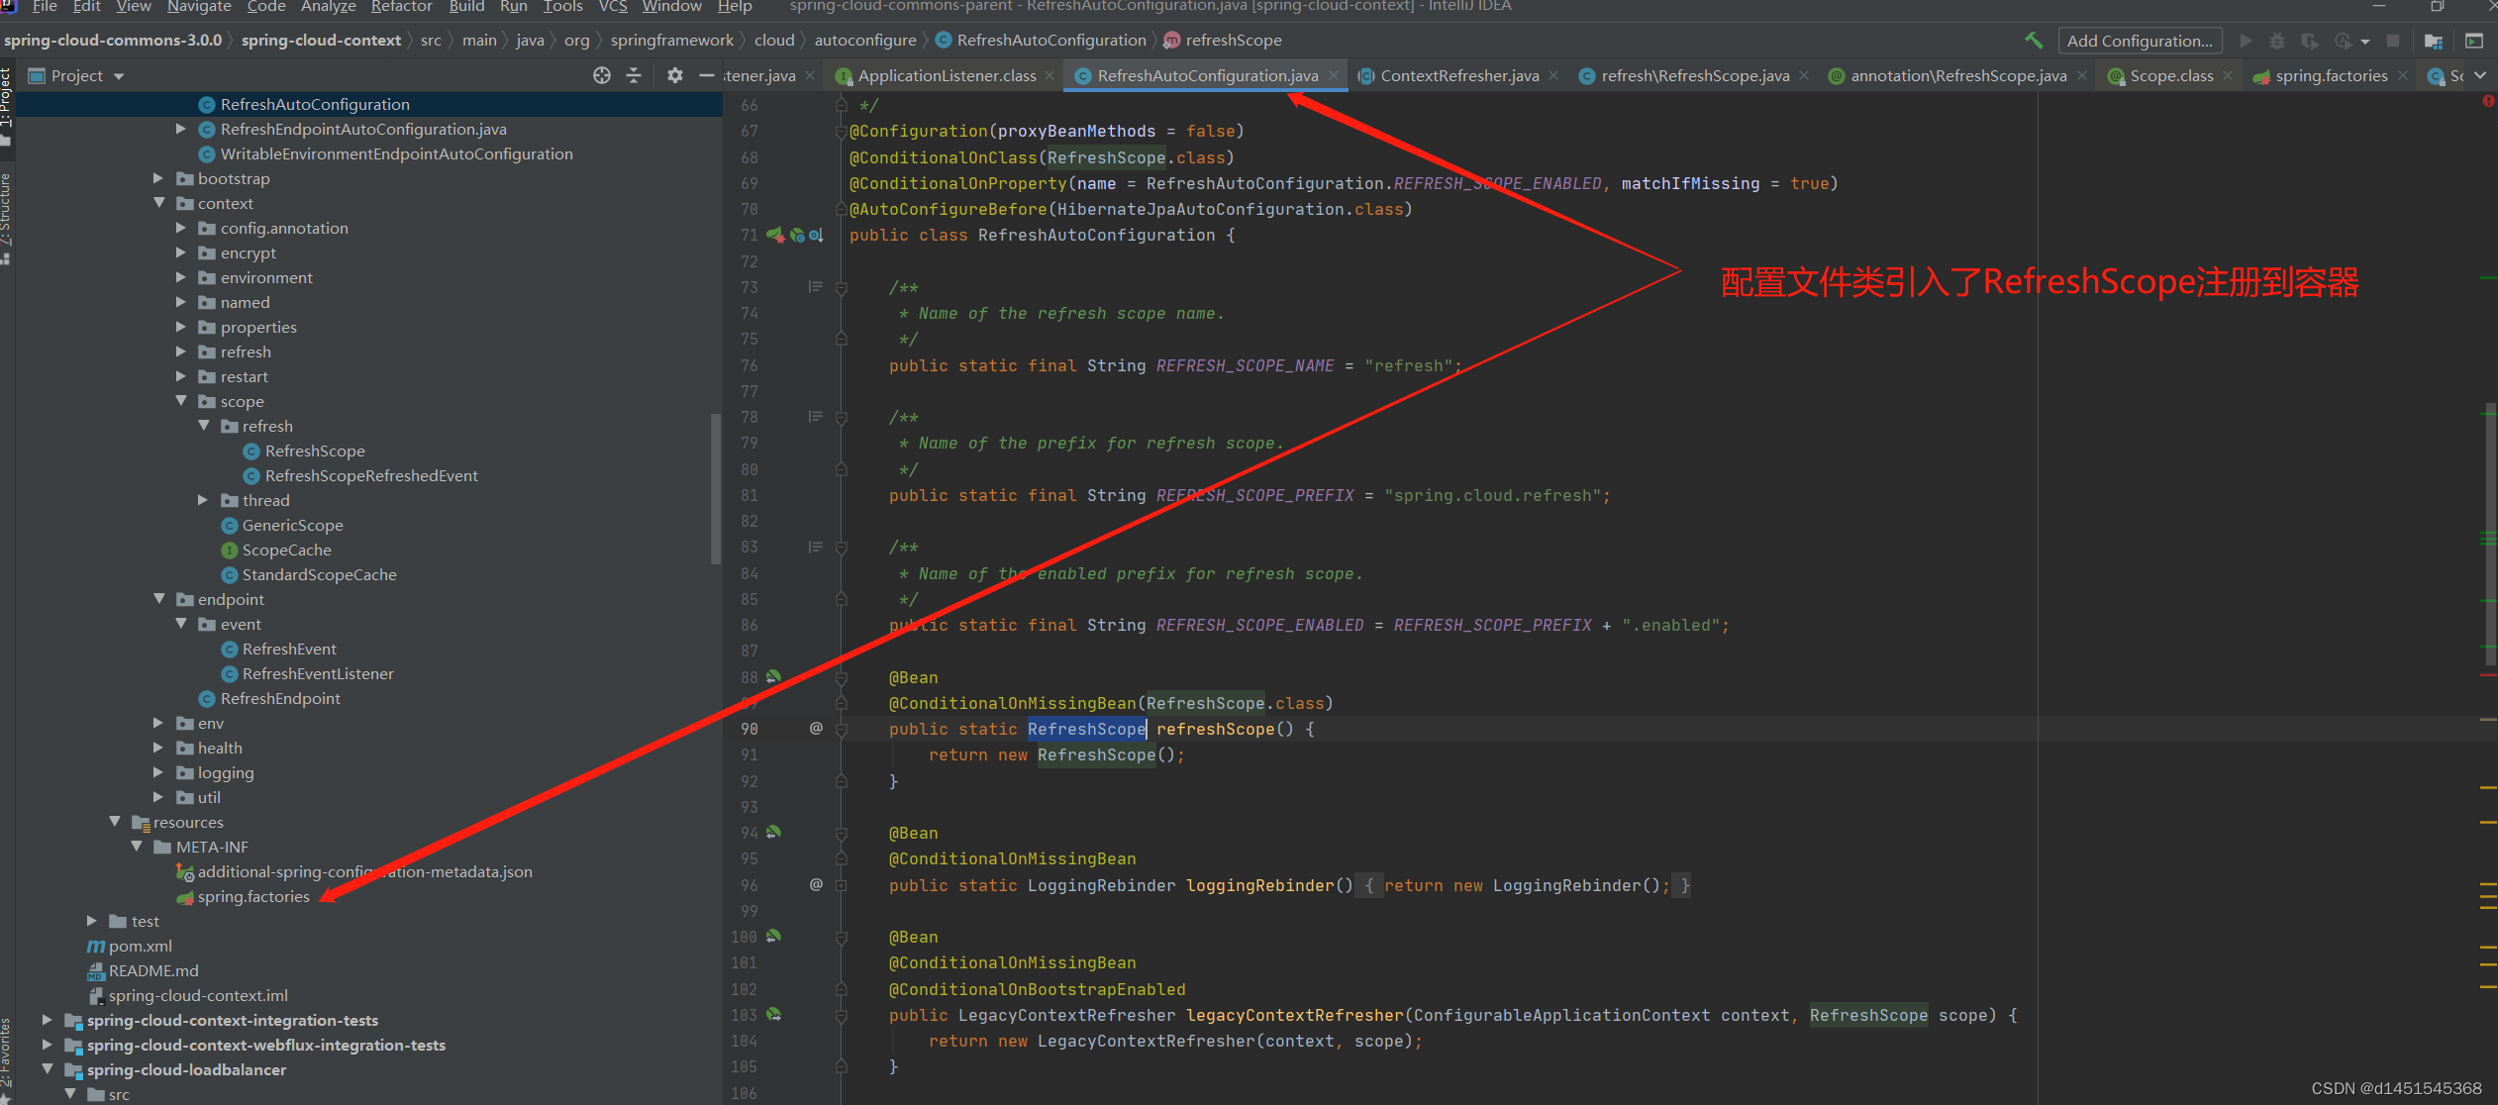Screen dimensions: 2498x1105
Task: Fold the legacyContextRefresher method at line 103
Action: tap(841, 1015)
